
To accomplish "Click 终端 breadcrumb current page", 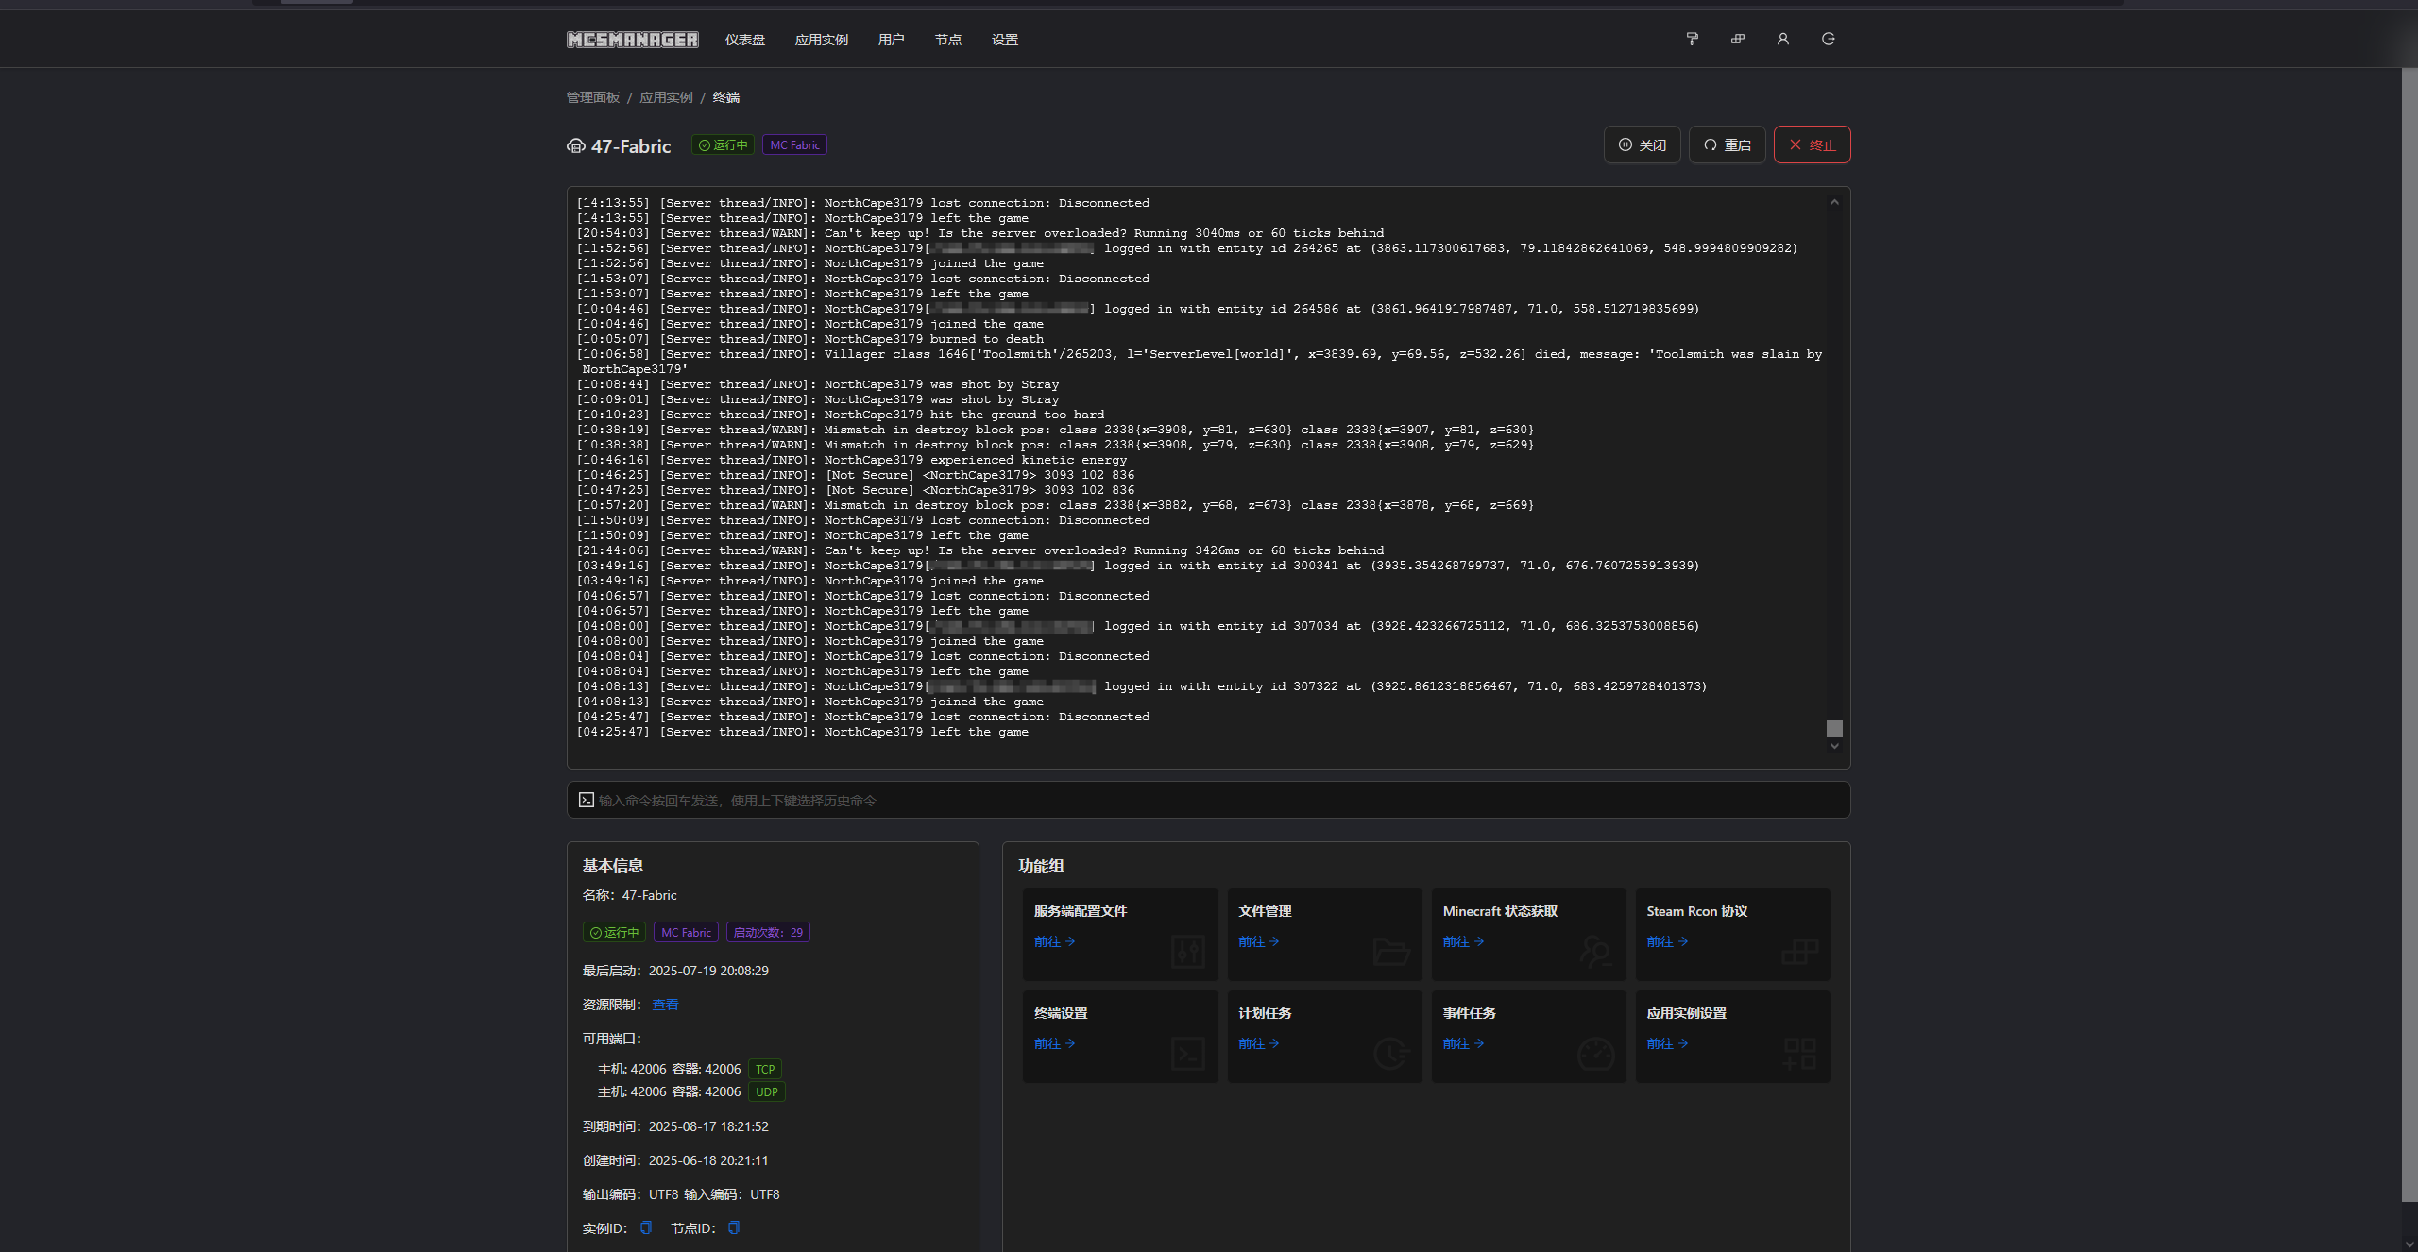I will pyautogui.click(x=725, y=97).
